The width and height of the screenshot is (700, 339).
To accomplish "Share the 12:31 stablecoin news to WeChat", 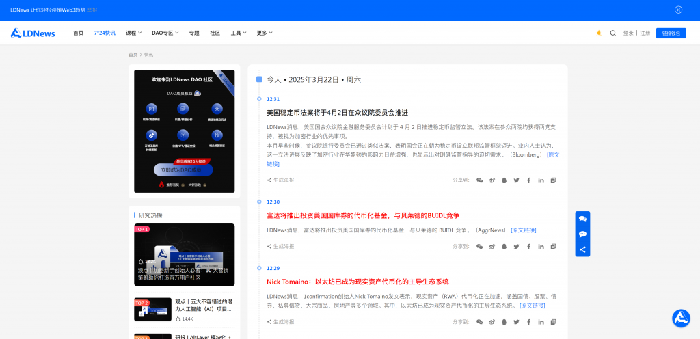I will [x=479, y=180].
